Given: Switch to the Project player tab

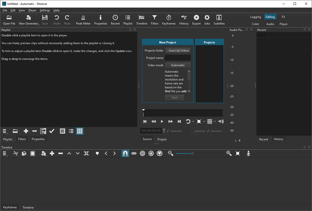Looking at the screenshot, I should 162,139.
